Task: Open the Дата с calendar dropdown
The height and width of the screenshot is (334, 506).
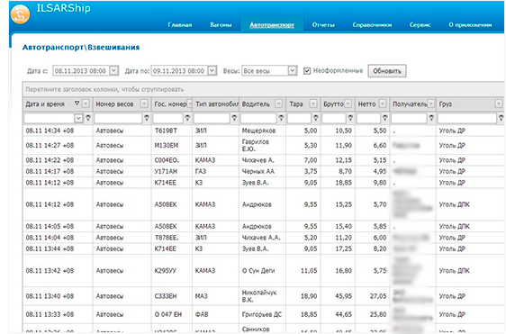Action: coord(114,71)
